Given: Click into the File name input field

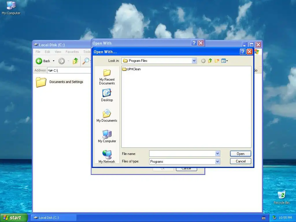Looking at the screenshot, I should (x=182, y=154).
